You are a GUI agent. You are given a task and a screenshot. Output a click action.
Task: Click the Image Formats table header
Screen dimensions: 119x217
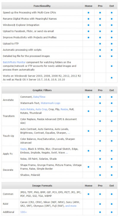[42, 186]
